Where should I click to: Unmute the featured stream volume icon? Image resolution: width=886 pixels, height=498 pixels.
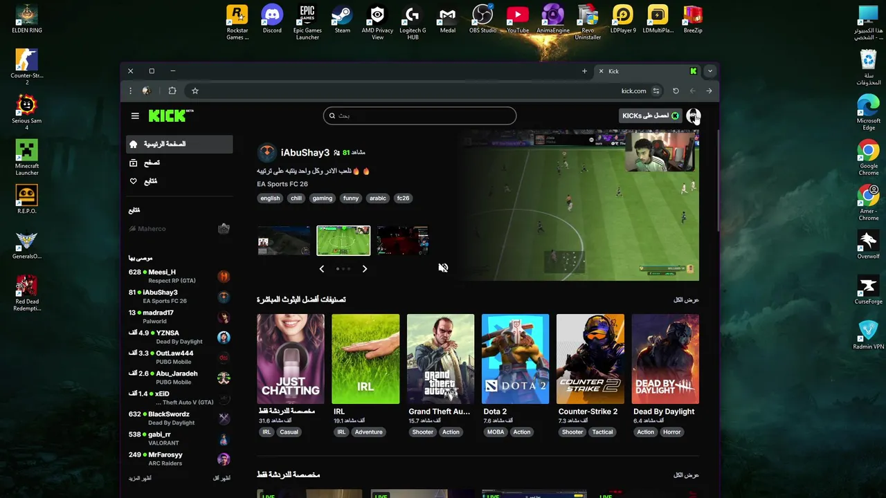tap(443, 268)
